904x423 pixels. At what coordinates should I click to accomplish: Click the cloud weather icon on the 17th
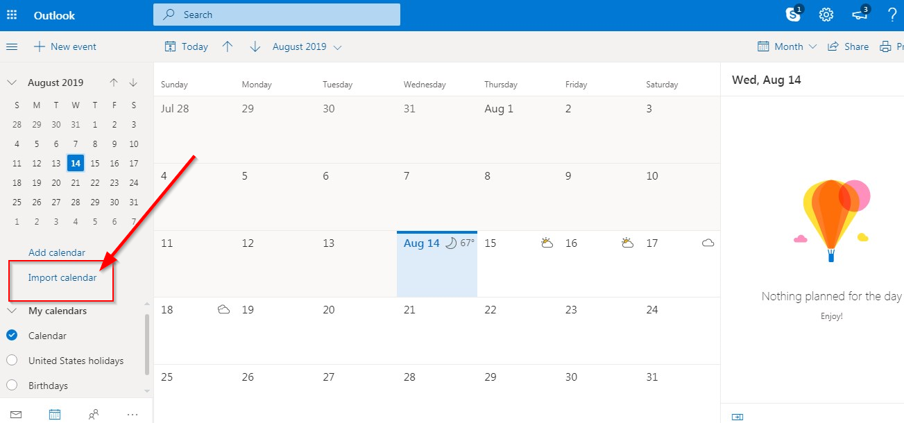(x=708, y=243)
